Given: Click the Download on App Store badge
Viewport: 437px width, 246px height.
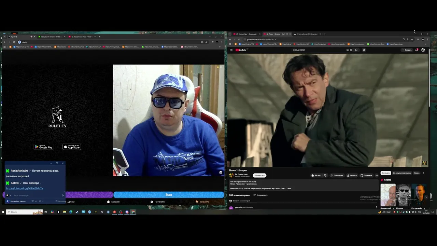Looking at the screenshot, I should coord(72,147).
